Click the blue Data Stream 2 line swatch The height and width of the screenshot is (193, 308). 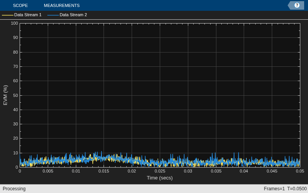click(x=53, y=15)
